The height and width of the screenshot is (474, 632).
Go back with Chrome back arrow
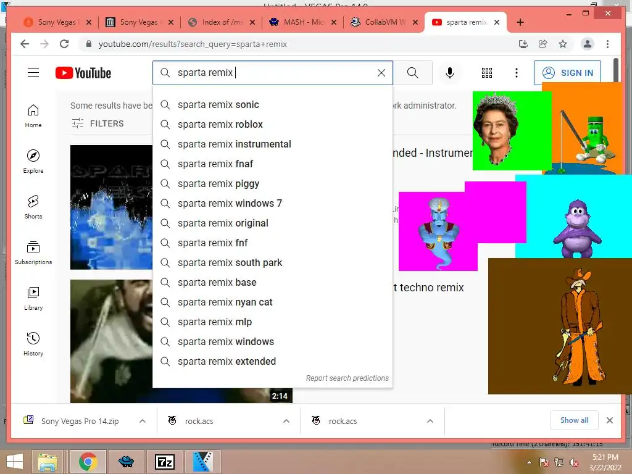25,44
